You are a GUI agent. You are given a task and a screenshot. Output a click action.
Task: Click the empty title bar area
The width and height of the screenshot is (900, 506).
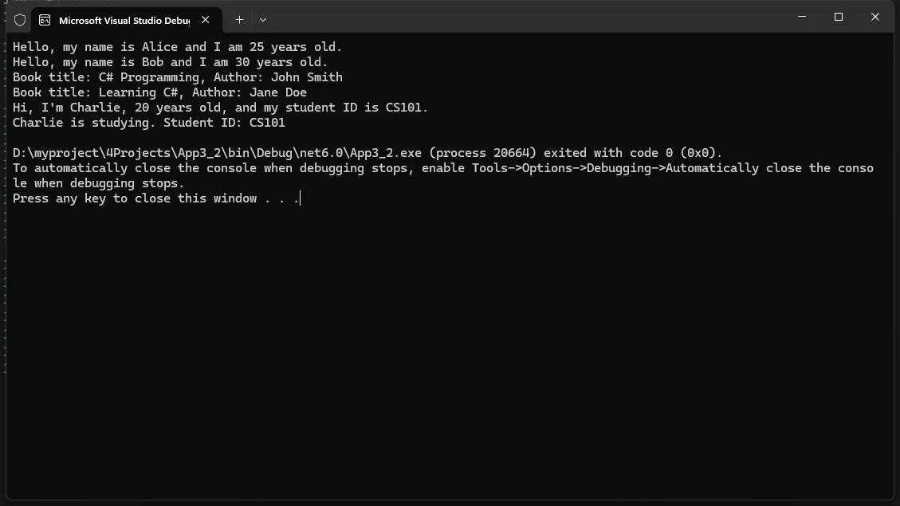[x=528, y=18]
